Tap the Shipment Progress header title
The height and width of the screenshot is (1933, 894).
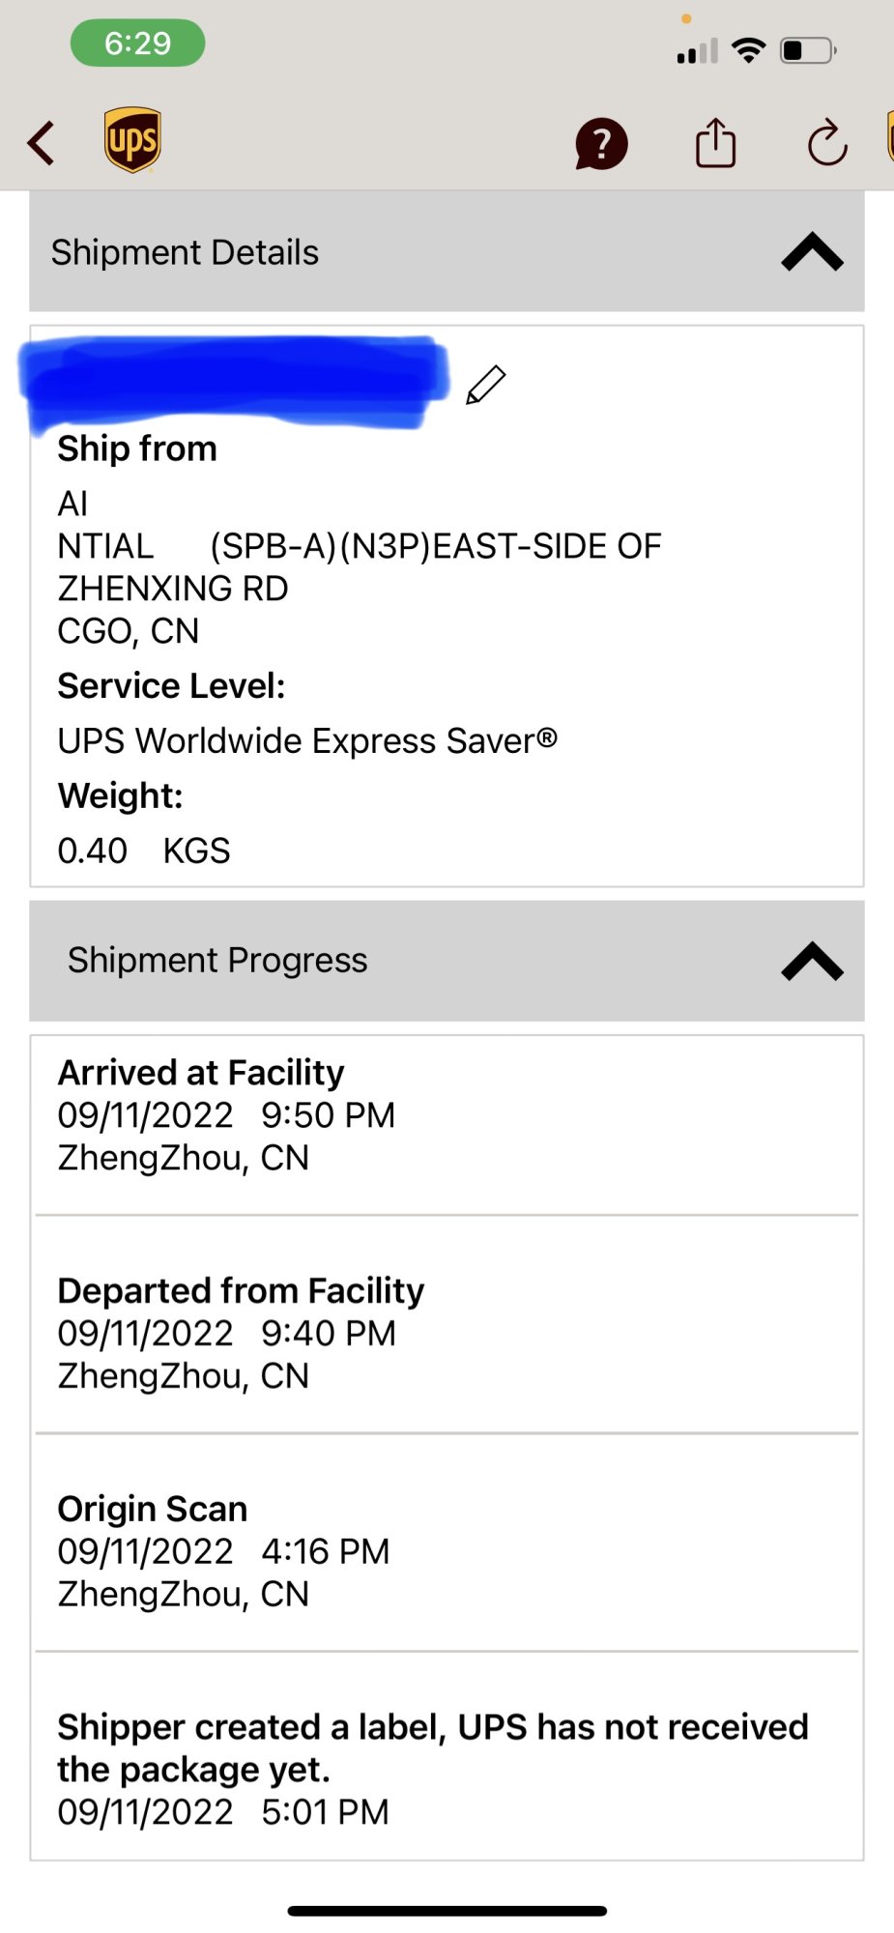point(217,960)
